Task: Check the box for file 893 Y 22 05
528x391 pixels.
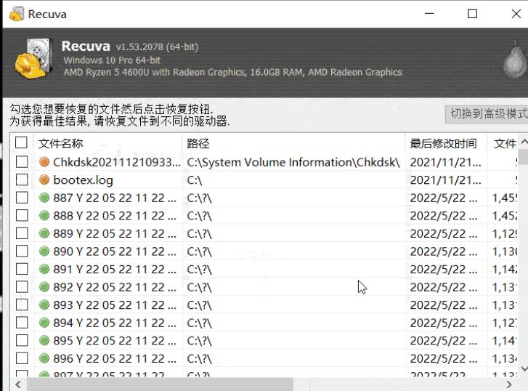Action: pyautogui.click(x=22, y=305)
